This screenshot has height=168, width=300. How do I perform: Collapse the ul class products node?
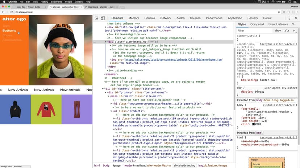pyautogui.click(x=112, y=111)
